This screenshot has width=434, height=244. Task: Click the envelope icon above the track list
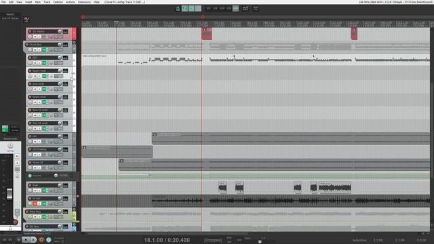click(x=26, y=20)
